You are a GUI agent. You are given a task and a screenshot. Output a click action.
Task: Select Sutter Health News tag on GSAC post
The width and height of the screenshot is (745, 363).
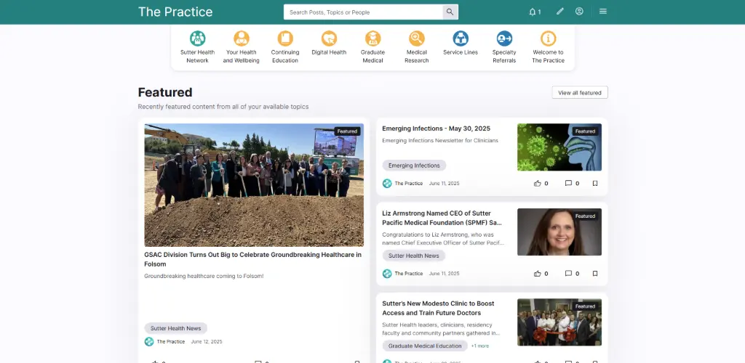point(176,328)
